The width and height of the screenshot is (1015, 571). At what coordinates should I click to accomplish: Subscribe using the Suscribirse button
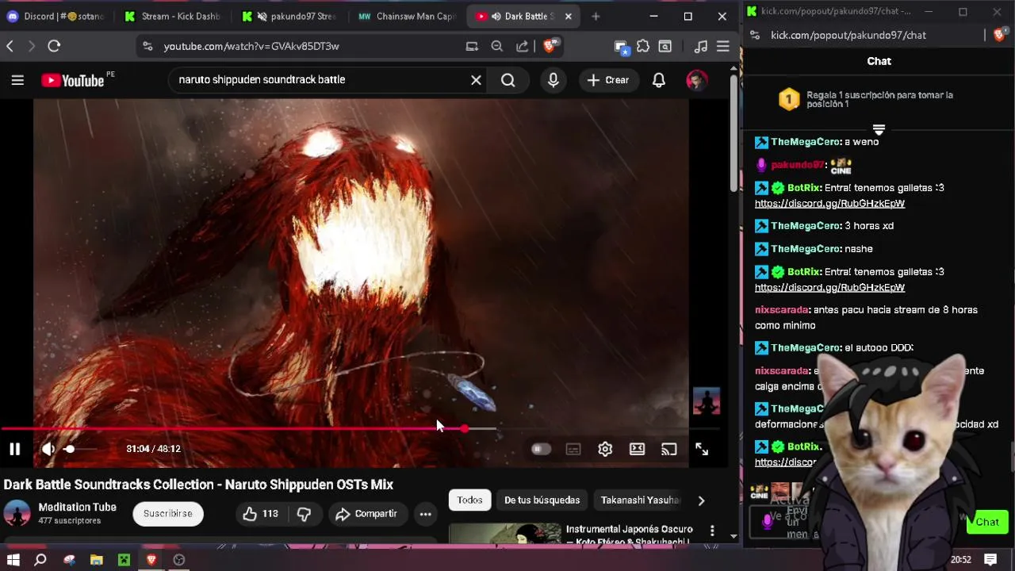[x=168, y=514]
